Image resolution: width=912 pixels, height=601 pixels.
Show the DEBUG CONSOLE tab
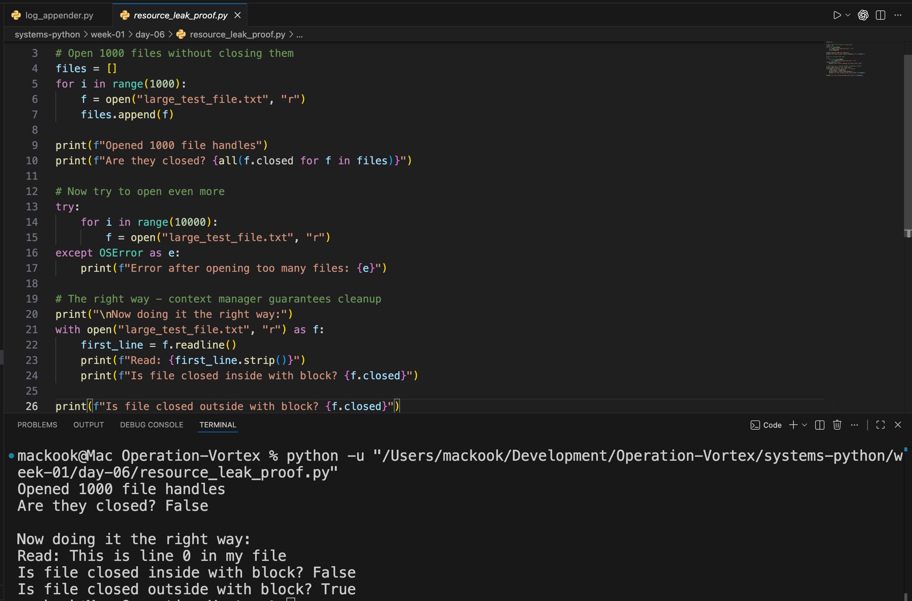click(151, 425)
